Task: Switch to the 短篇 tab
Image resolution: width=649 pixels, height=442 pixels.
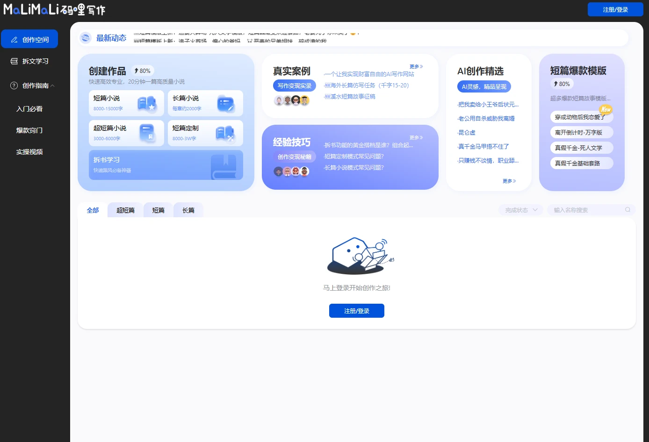Action: (158, 210)
